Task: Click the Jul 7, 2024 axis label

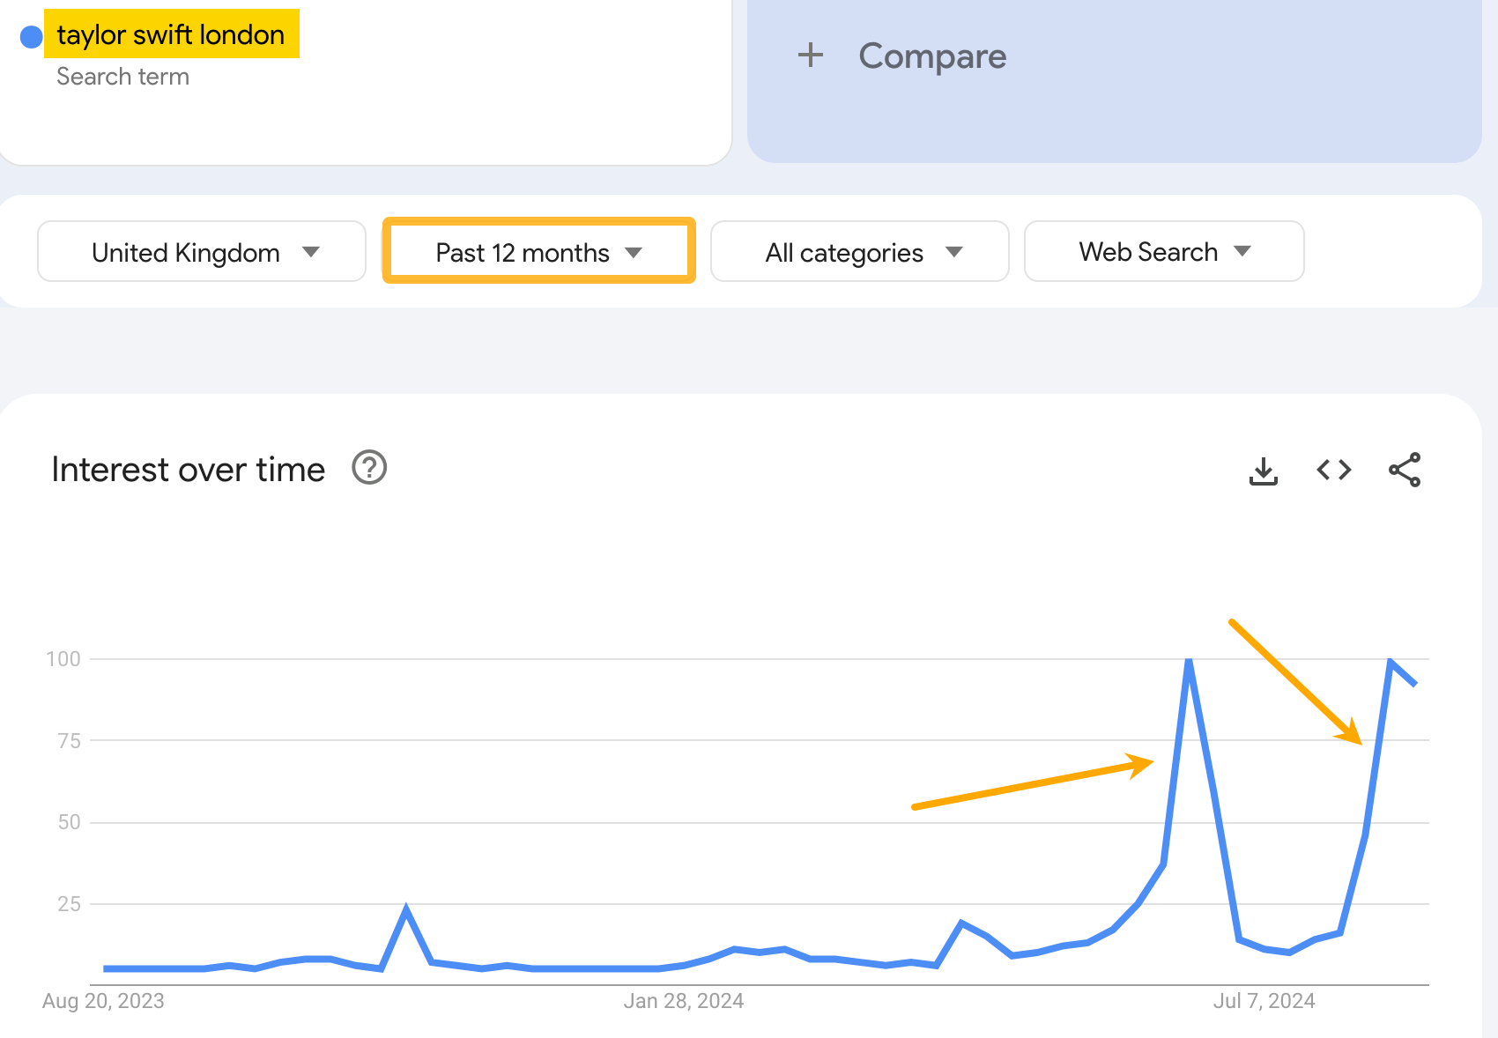Action: click(1264, 1000)
